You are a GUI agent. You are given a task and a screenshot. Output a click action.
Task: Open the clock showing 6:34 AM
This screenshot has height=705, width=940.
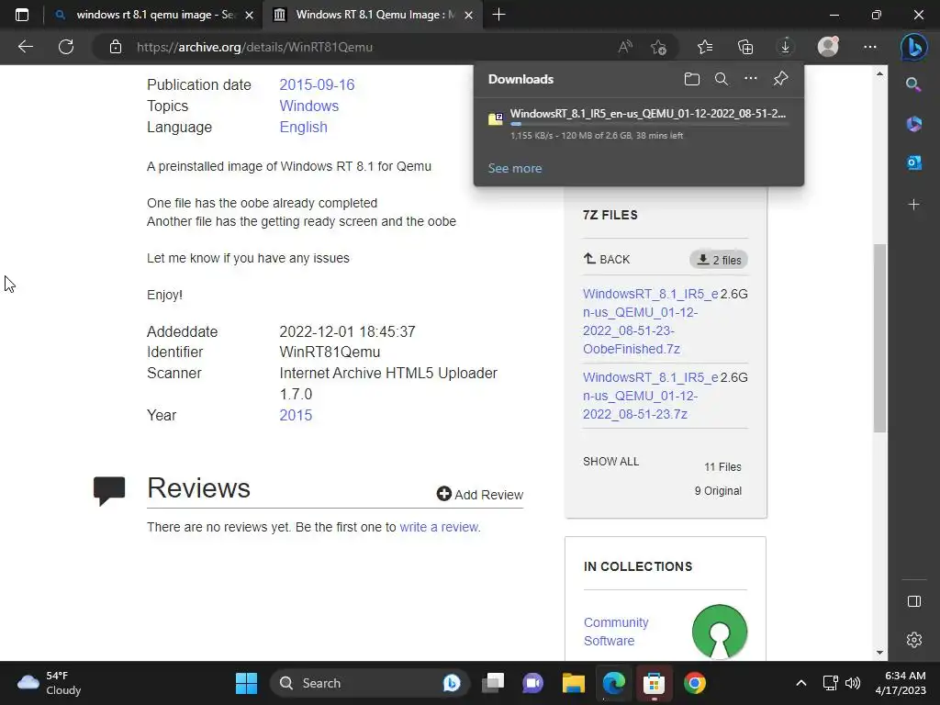tap(900, 683)
